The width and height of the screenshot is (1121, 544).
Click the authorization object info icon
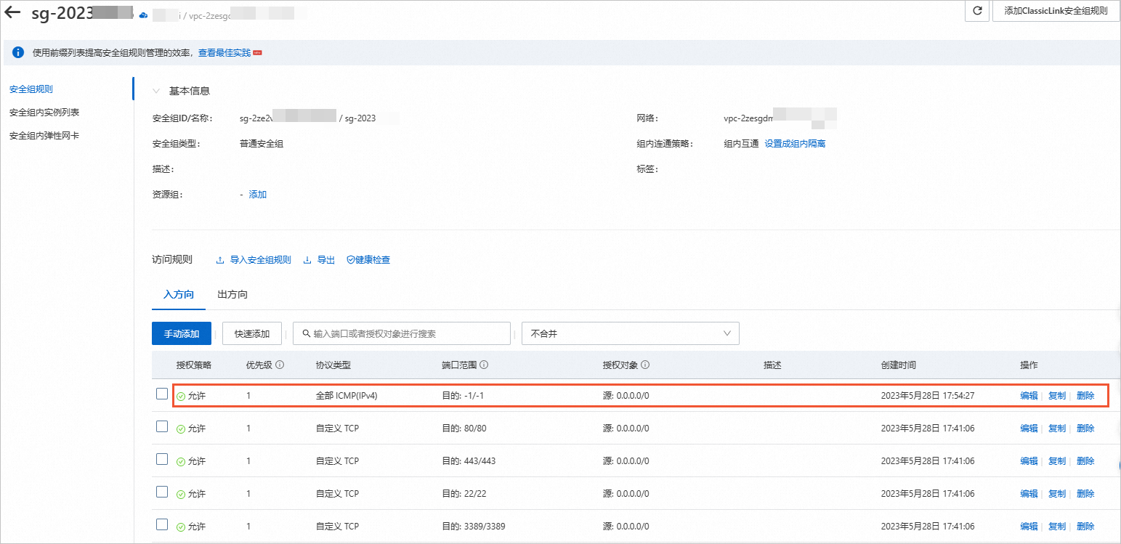[x=645, y=365]
